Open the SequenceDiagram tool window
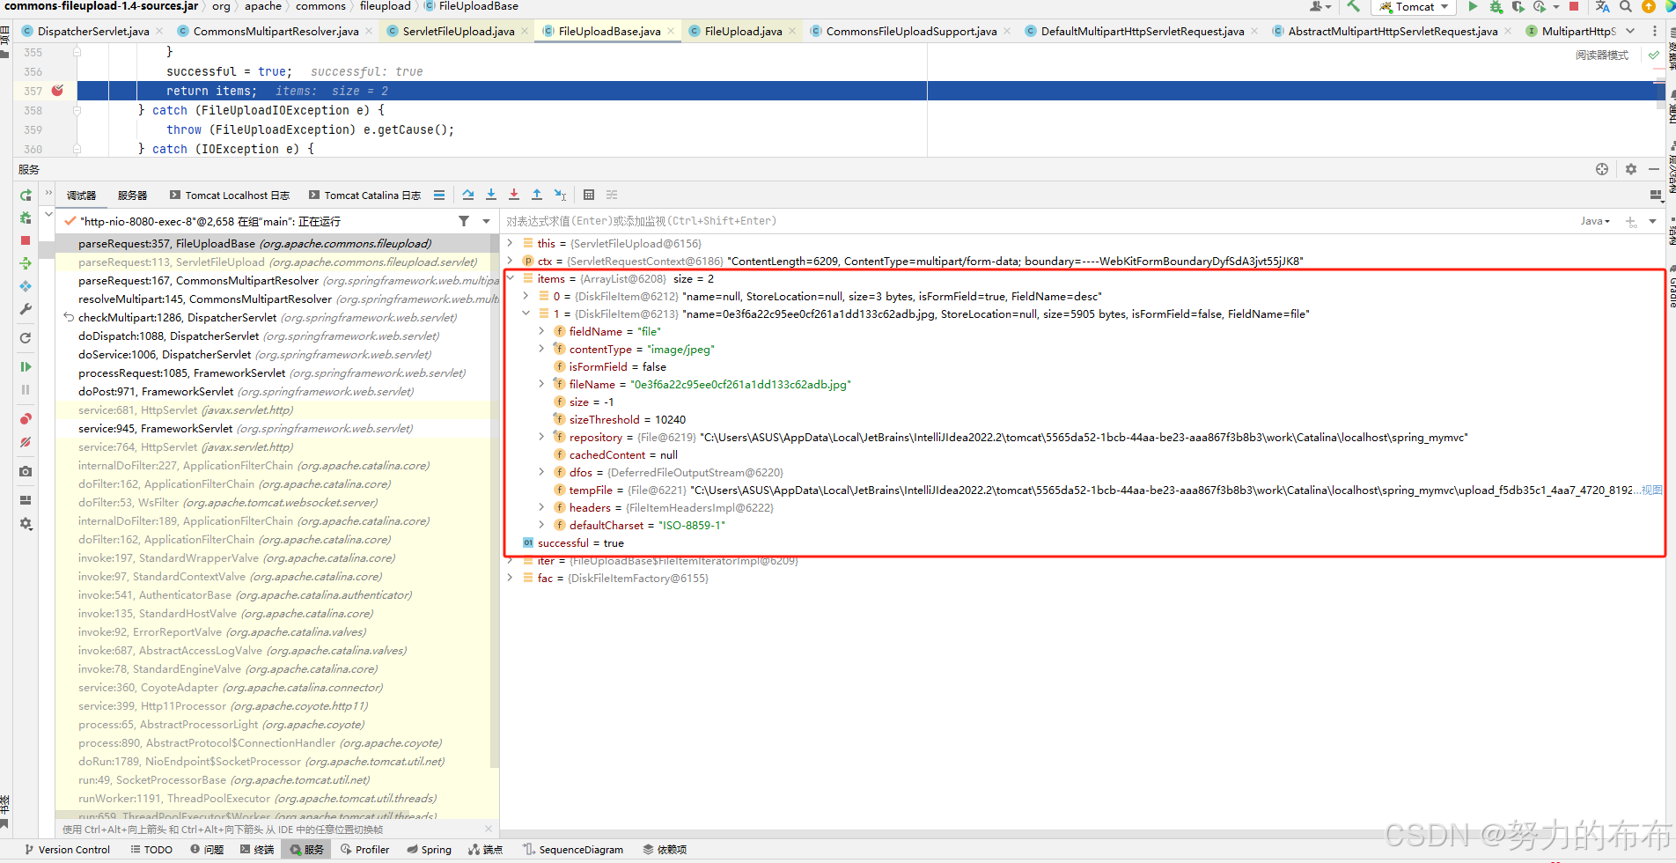The image size is (1676, 863). [573, 850]
